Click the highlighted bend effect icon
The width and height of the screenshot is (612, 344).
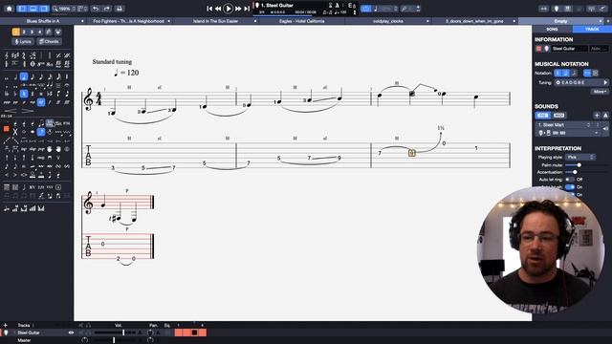[41, 132]
